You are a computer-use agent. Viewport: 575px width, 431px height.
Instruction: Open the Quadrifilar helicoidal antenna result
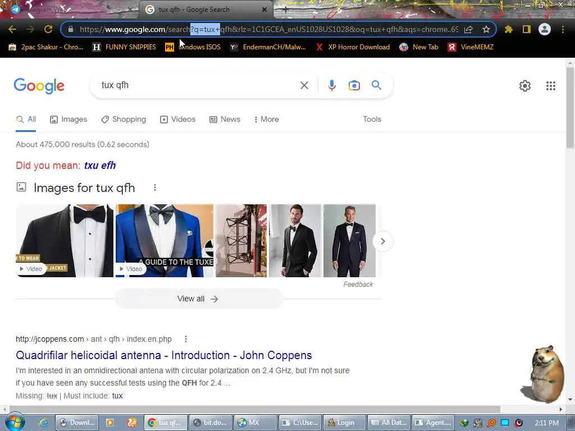163,355
